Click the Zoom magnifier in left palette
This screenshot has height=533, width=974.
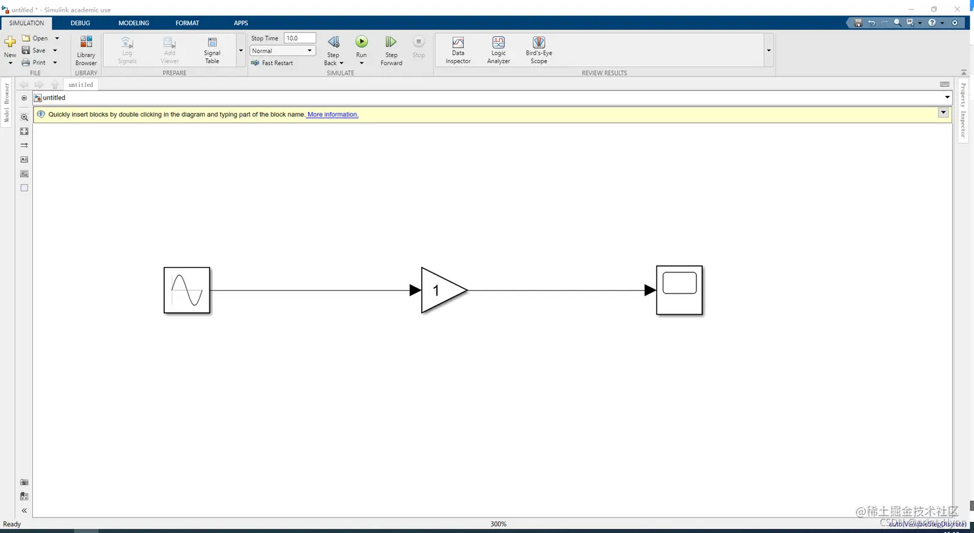click(24, 117)
